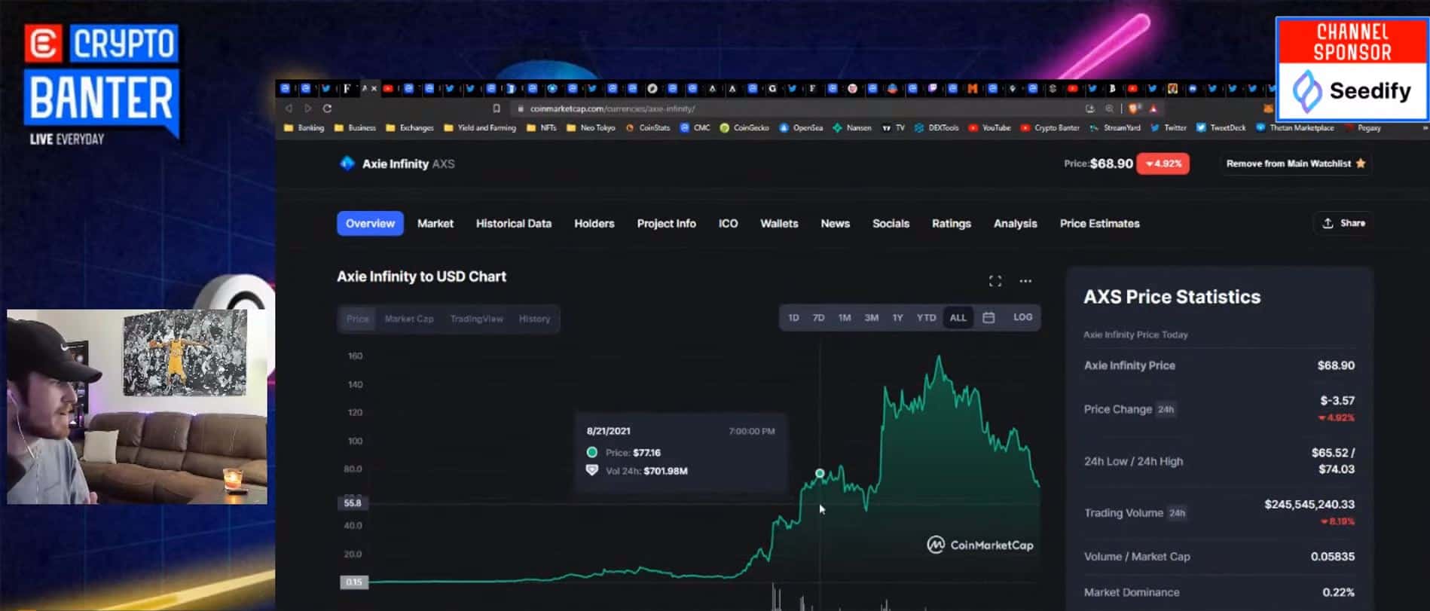
Task: Click the chart data point at 8/21/2021
Action: pyautogui.click(x=820, y=473)
